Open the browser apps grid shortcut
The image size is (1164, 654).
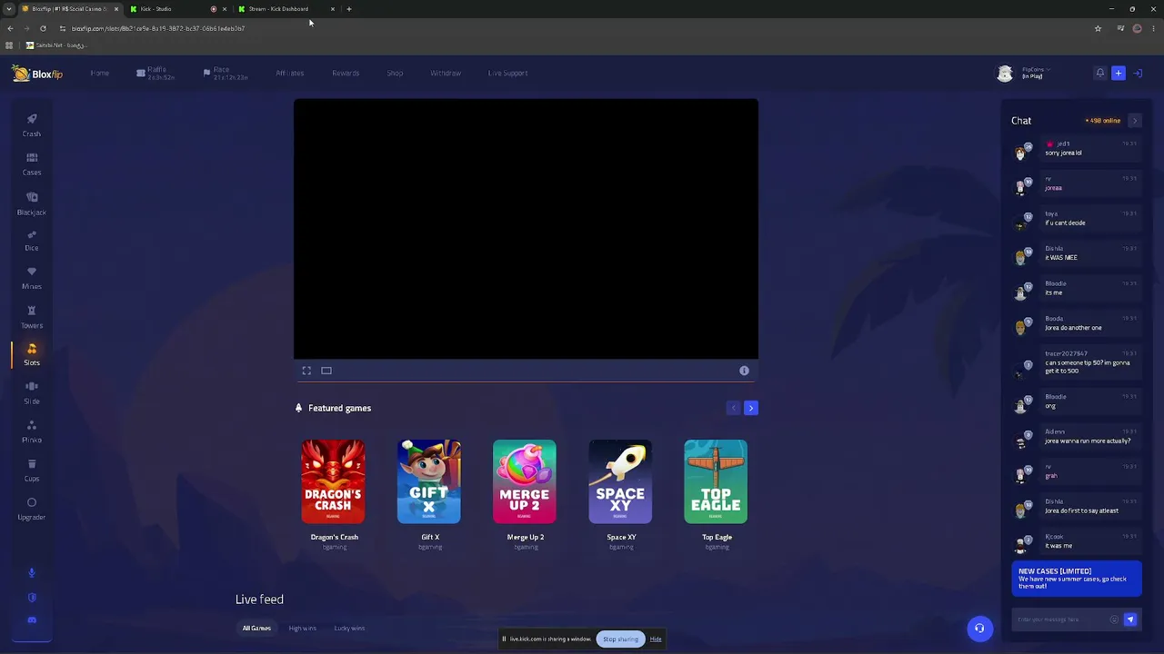pyautogui.click(x=10, y=45)
